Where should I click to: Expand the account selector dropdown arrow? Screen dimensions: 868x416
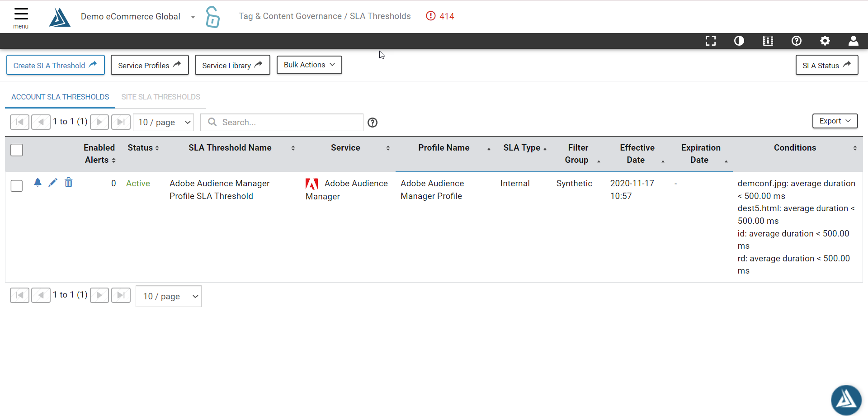click(193, 17)
